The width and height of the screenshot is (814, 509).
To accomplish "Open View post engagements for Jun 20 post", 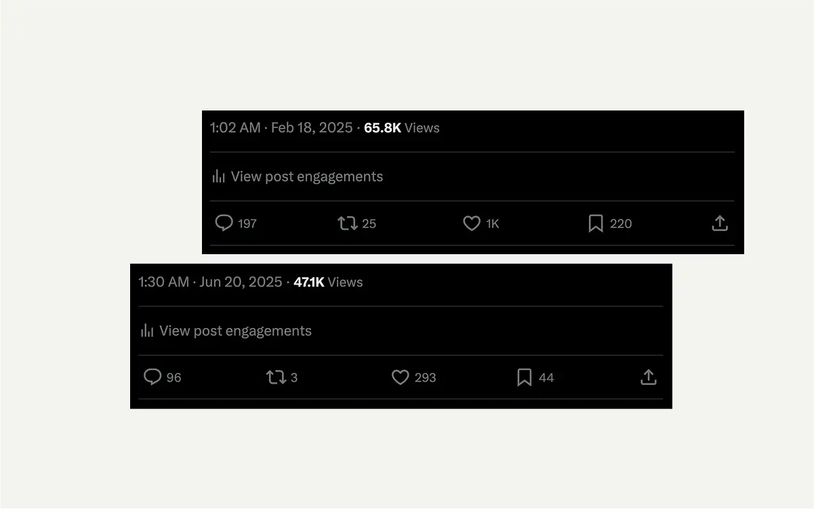I will (235, 331).
